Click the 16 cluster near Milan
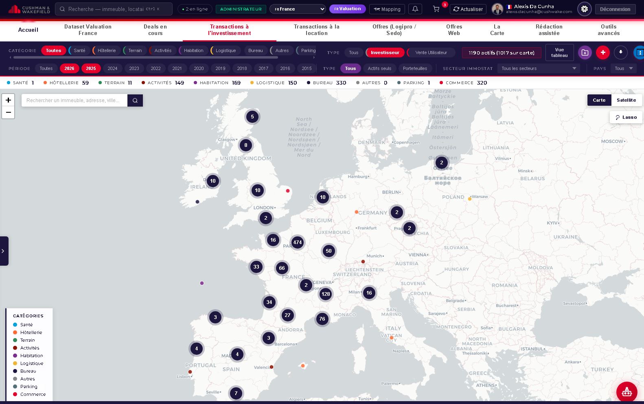Image resolution: width=644 pixels, height=404 pixels. 369,293
